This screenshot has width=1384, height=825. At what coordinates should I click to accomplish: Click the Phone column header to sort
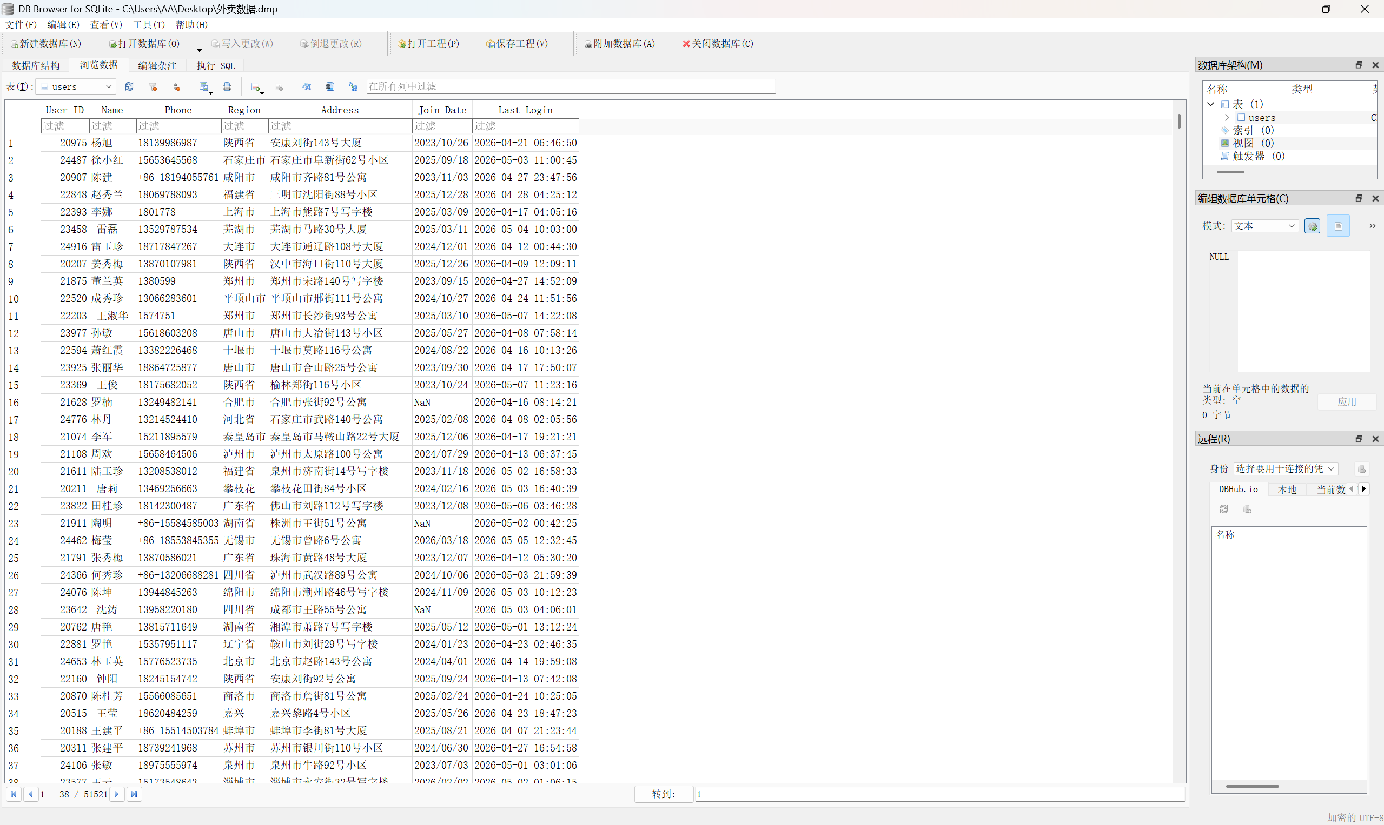pyautogui.click(x=178, y=110)
